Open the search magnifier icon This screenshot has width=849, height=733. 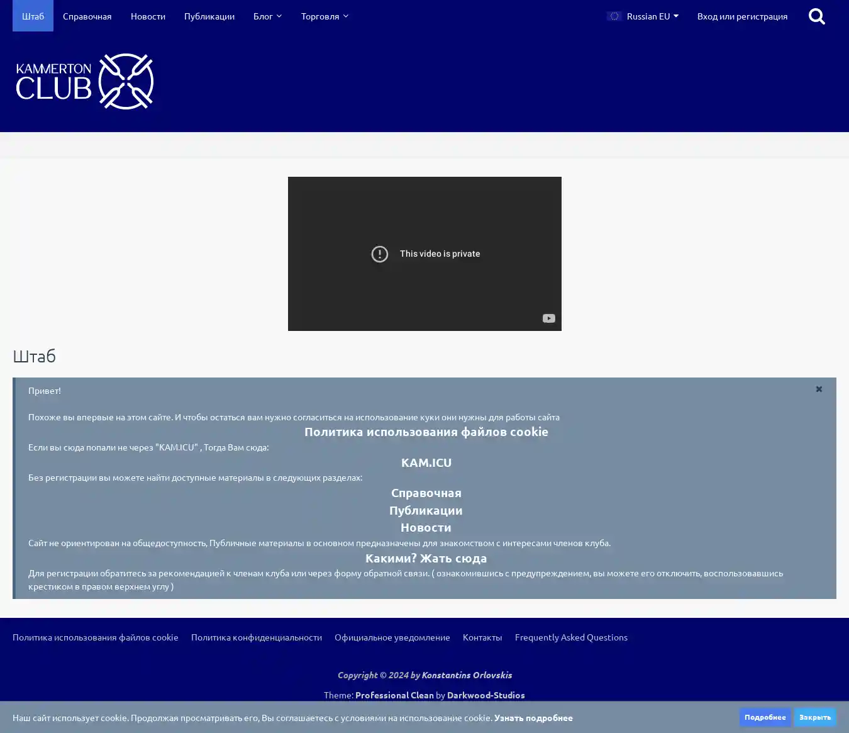pyautogui.click(x=816, y=16)
